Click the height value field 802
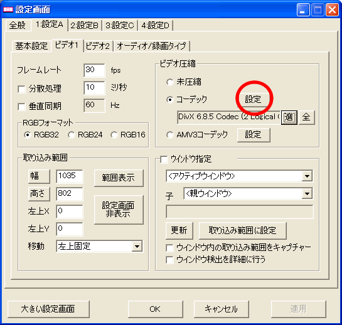The image size is (342, 325). pyautogui.click(x=70, y=194)
